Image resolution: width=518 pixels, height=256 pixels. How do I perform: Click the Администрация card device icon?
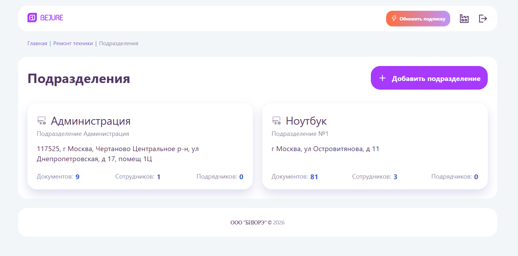tap(42, 121)
